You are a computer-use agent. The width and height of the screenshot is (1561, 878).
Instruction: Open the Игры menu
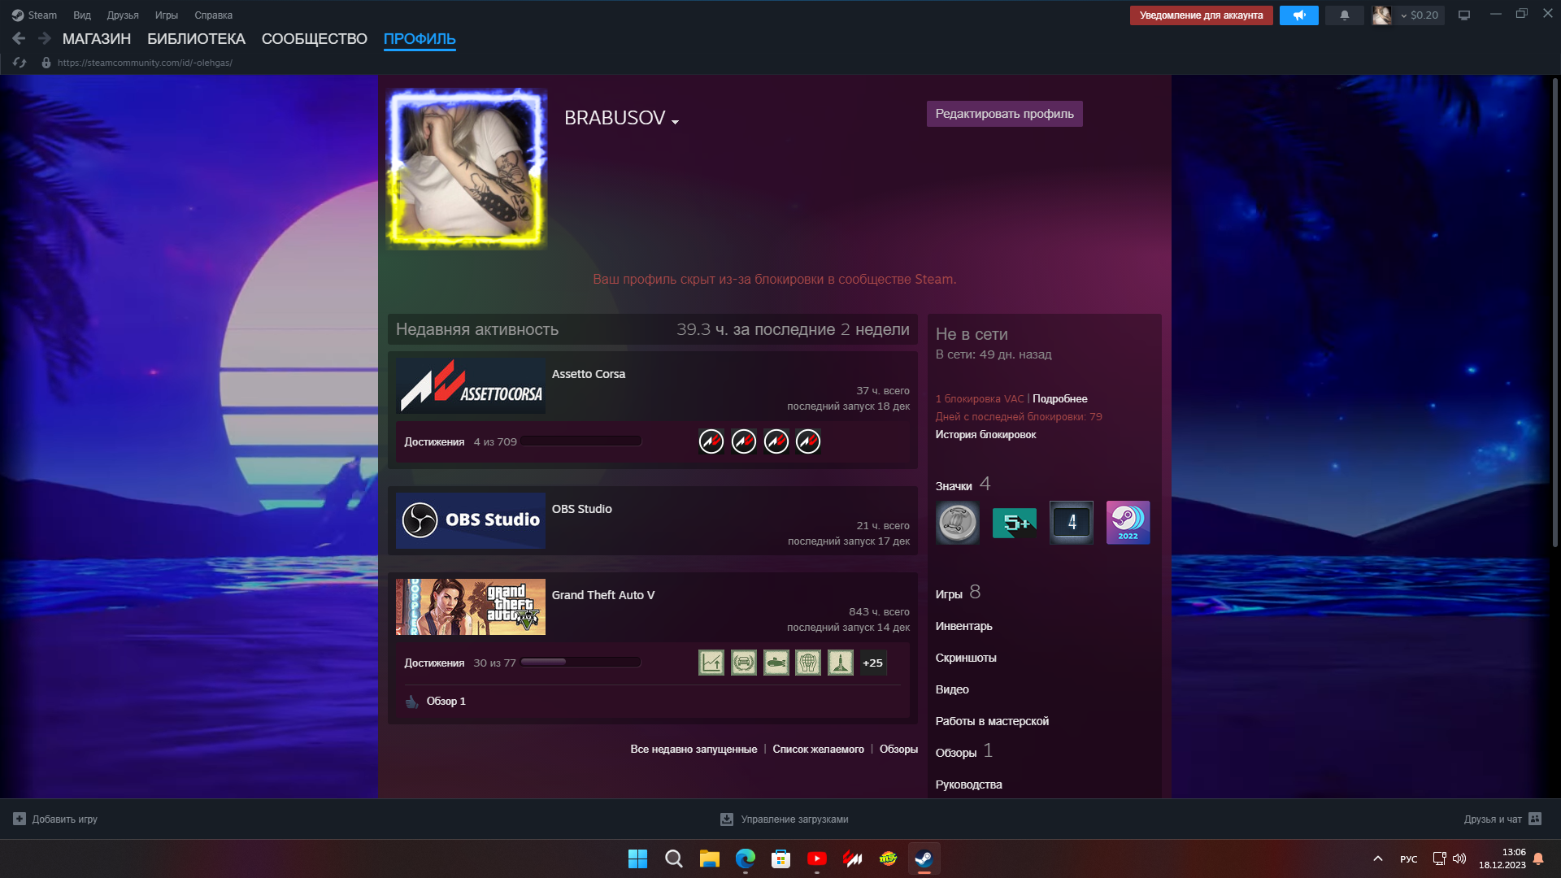[x=167, y=15]
